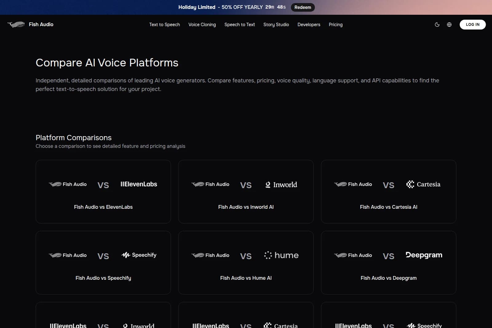Select the Speechify logo

pyautogui.click(x=139, y=255)
